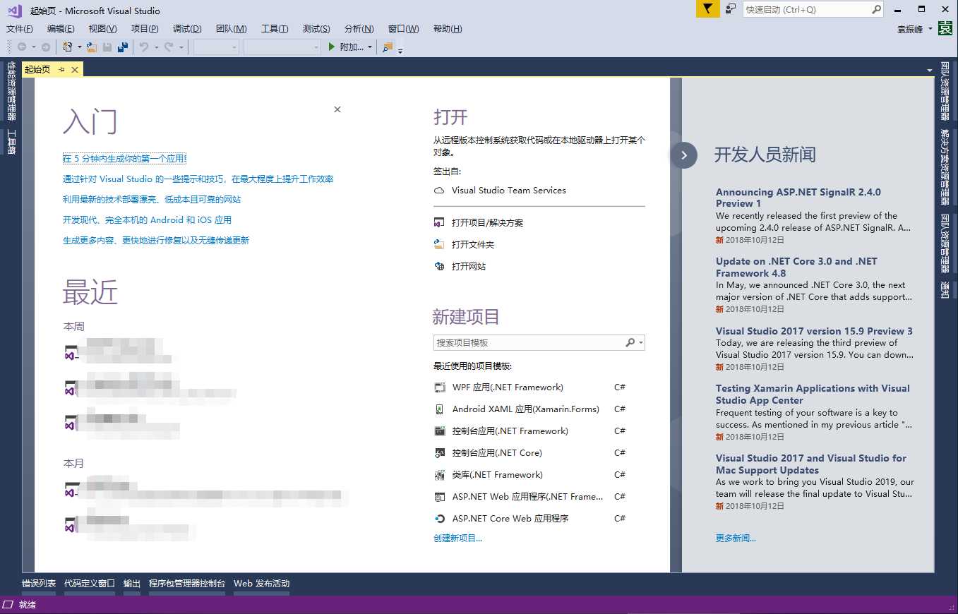Image resolution: width=958 pixels, height=614 pixels.
Task: Click the 就绪 status bar text
Action: [x=28, y=605]
